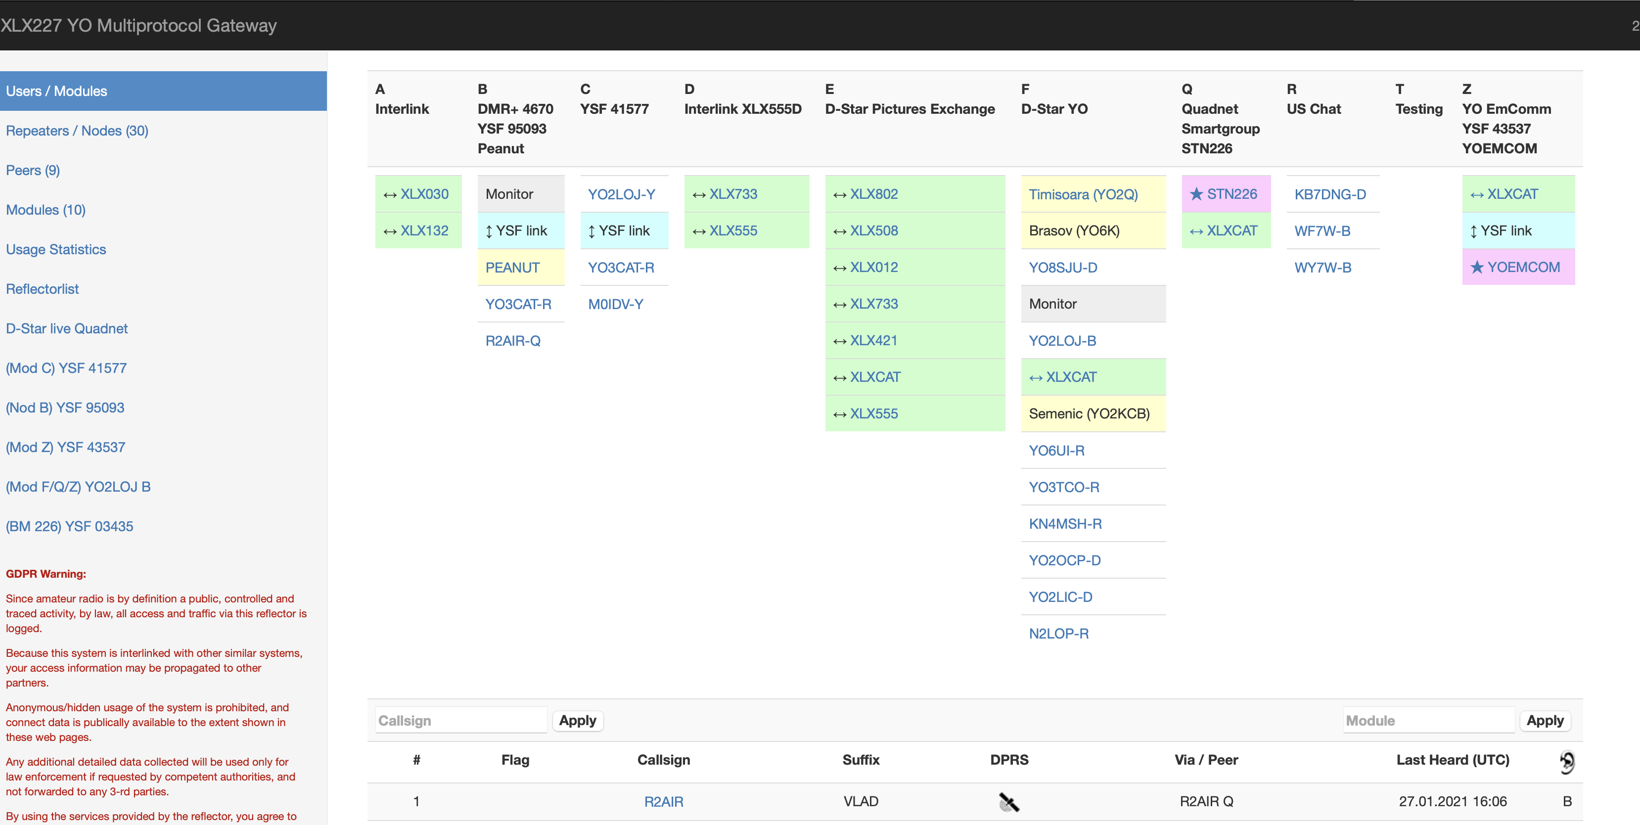The height and width of the screenshot is (825, 1640).
Task: Click the PEANUT entry in module B
Action: (512, 268)
